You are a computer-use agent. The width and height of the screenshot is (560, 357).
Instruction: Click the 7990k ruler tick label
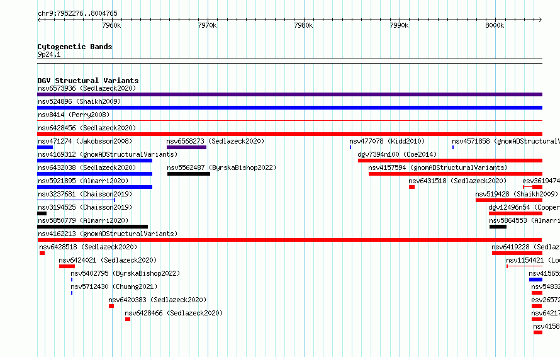[399, 25]
